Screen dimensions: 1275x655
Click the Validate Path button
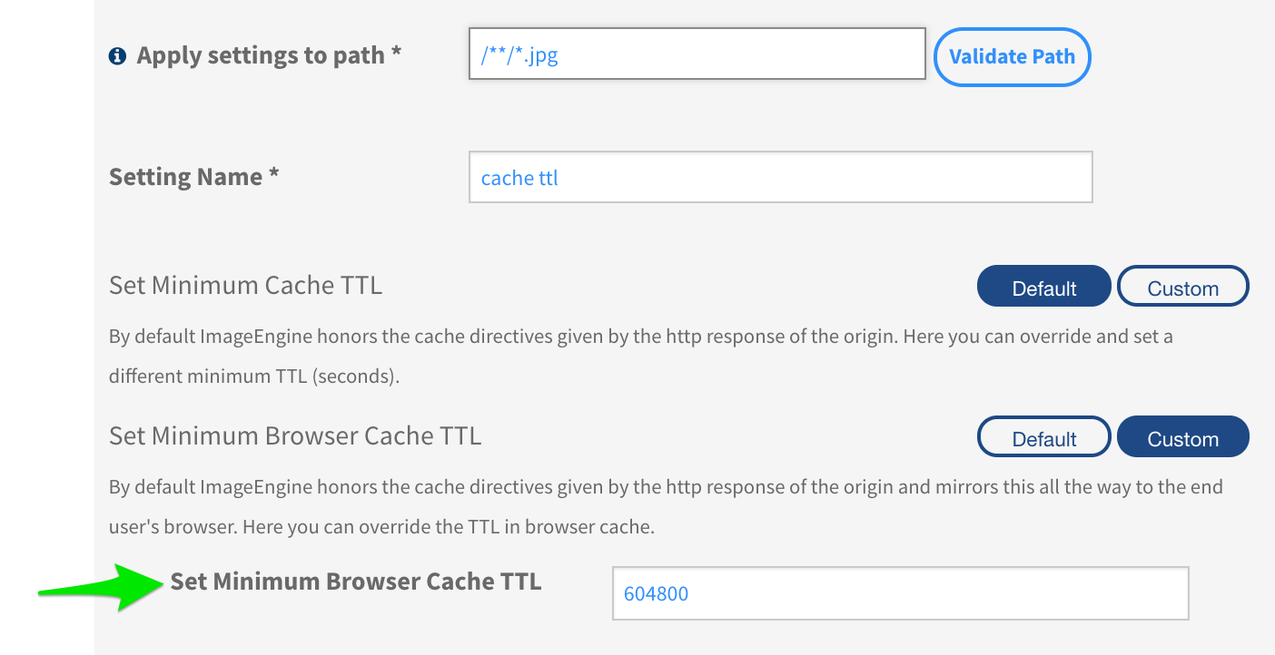pyautogui.click(x=1012, y=56)
